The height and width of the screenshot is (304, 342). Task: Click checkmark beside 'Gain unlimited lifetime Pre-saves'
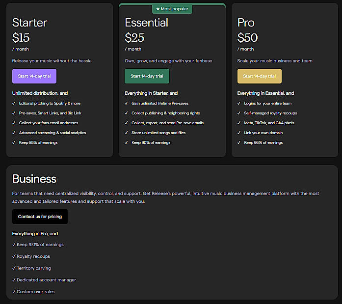126,103
